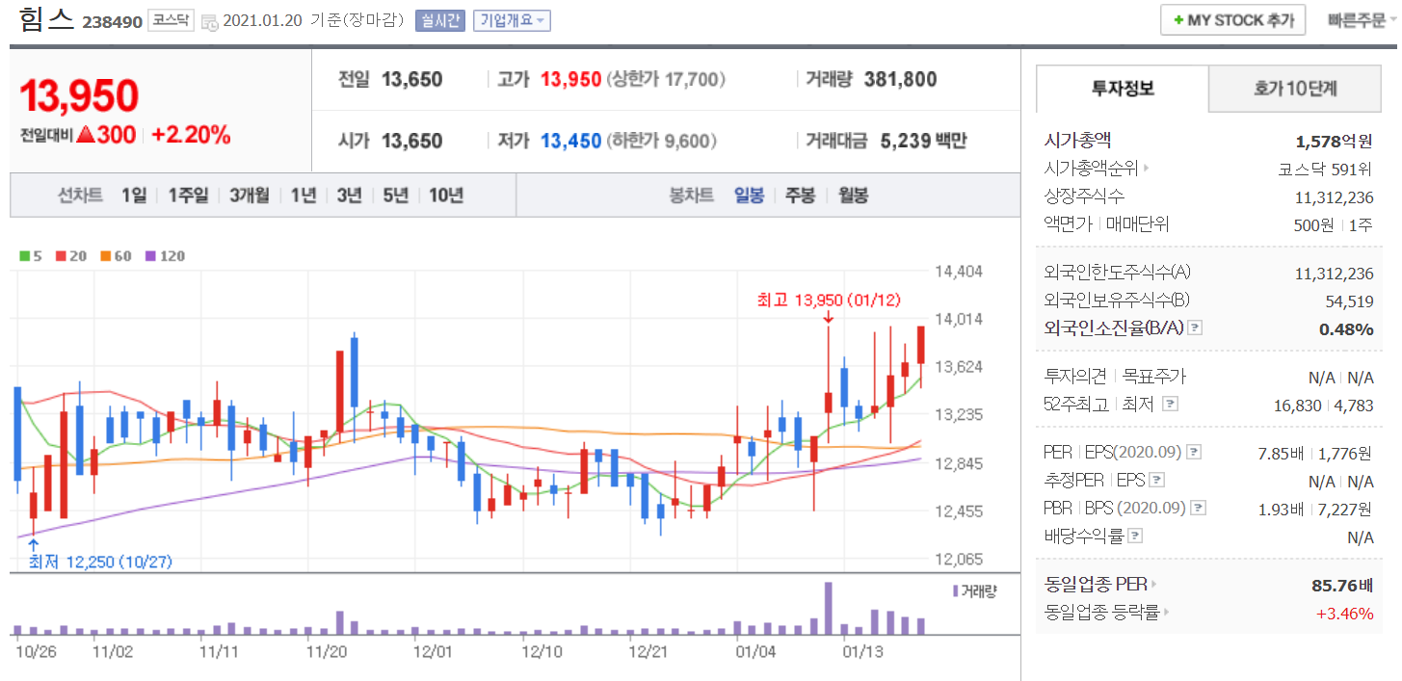Click the arrow icon next to 시가총액순위
This screenshot has height=681, width=1402.
tap(1146, 169)
